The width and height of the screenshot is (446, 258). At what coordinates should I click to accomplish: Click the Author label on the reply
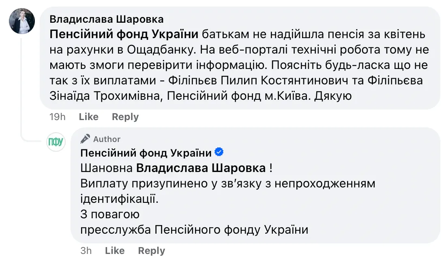[x=107, y=139]
